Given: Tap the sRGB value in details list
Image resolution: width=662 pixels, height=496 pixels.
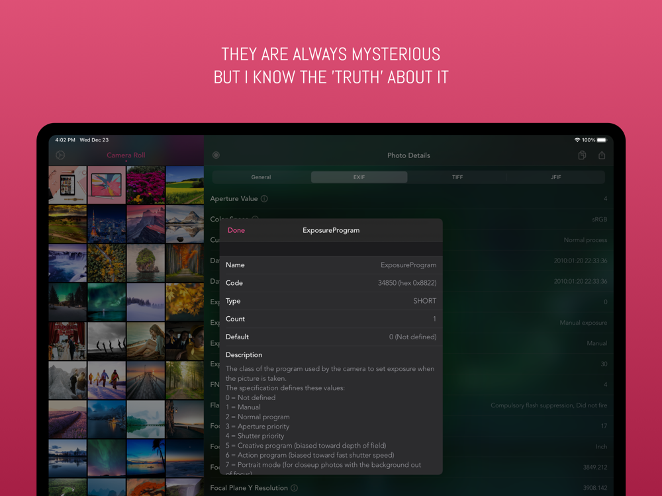Looking at the screenshot, I should click(x=600, y=220).
